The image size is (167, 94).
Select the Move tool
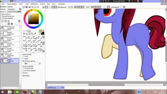pyautogui.click(x=24, y=34)
